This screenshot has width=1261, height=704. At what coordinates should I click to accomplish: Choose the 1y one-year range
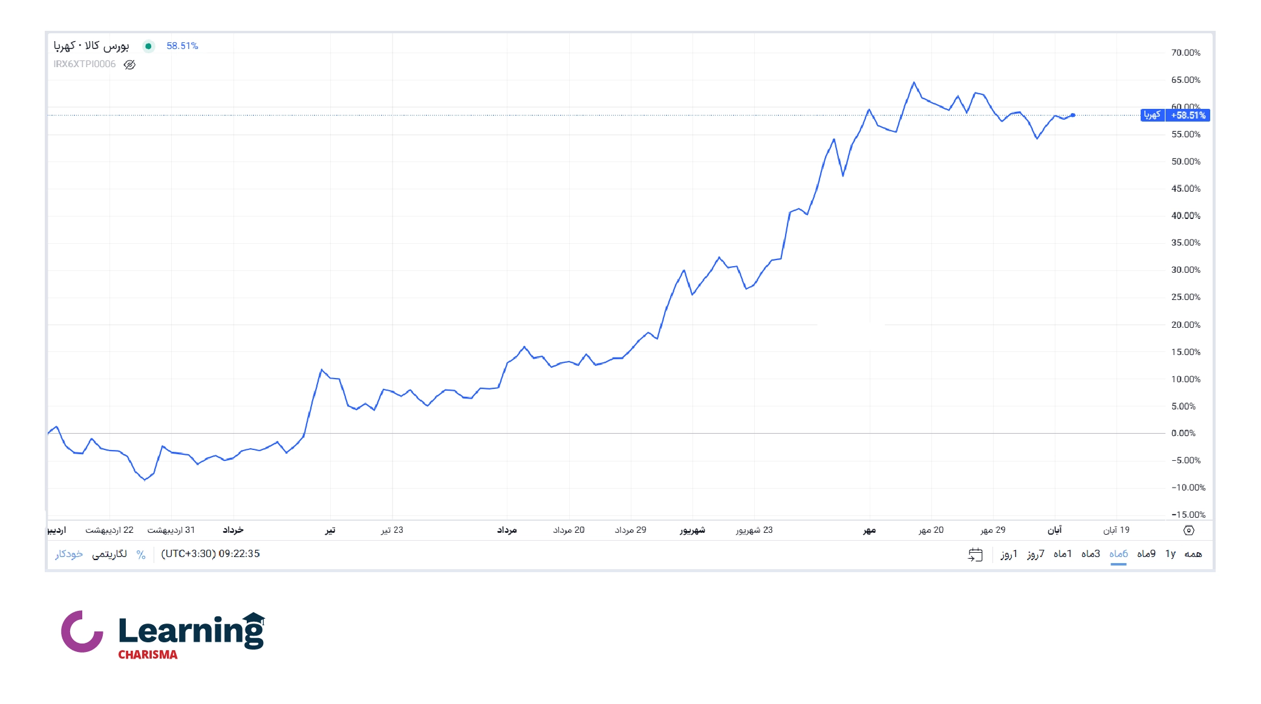click(1170, 555)
